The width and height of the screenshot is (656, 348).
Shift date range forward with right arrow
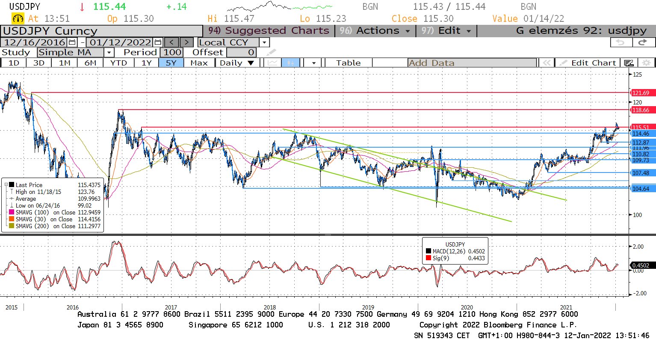186,42
